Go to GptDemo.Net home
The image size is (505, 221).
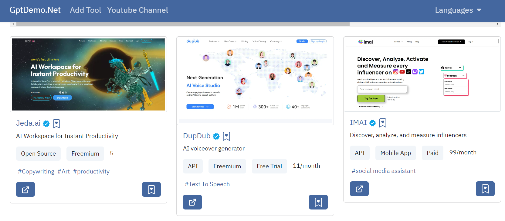pos(35,10)
